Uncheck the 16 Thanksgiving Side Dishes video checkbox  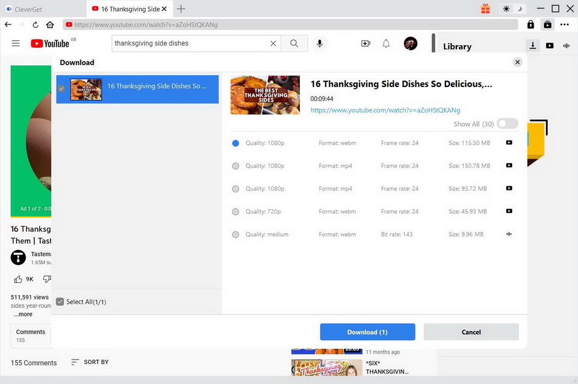[x=61, y=88]
